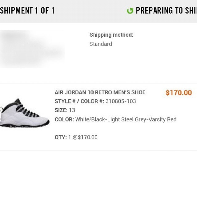Click the Size label

(61, 110)
